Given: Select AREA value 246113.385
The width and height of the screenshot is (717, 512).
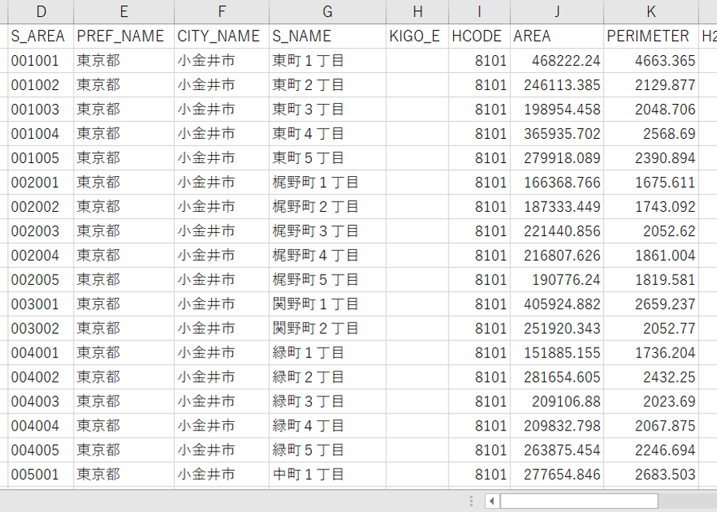Looking at the screenshot, I should 557,85.
